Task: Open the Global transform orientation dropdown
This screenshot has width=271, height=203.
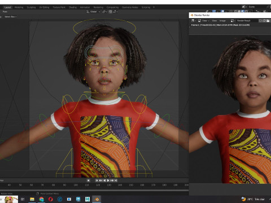Action: [93, 12]
